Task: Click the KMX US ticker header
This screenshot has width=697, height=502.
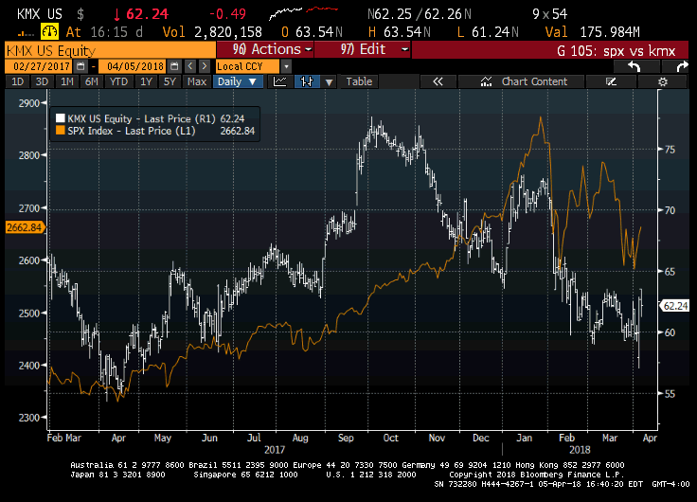Action: click(39, 14)
